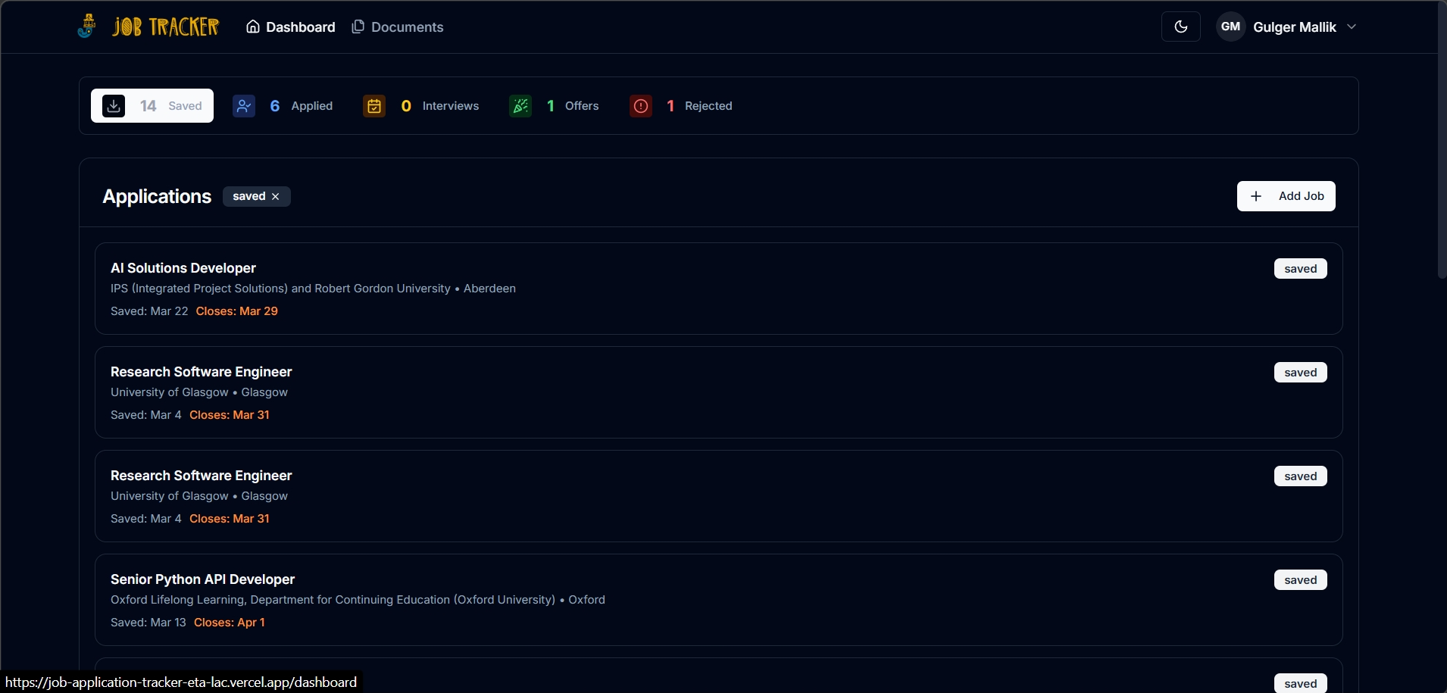The image size is (1447, 693).
Task: Click the Interviews calendar icon
Action: pyautogui.click(x=374, y=106)
